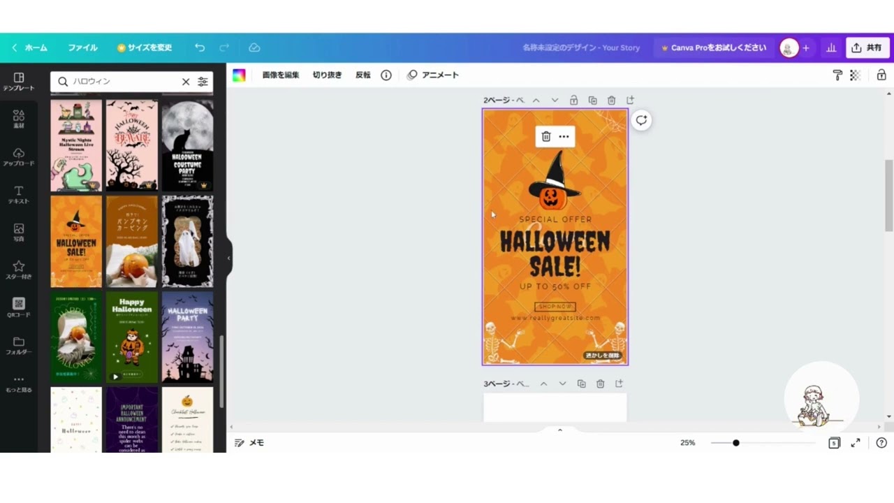Move page 3 down with chevron
This screenshot has width=894, height=503.
tap(562, 384)
